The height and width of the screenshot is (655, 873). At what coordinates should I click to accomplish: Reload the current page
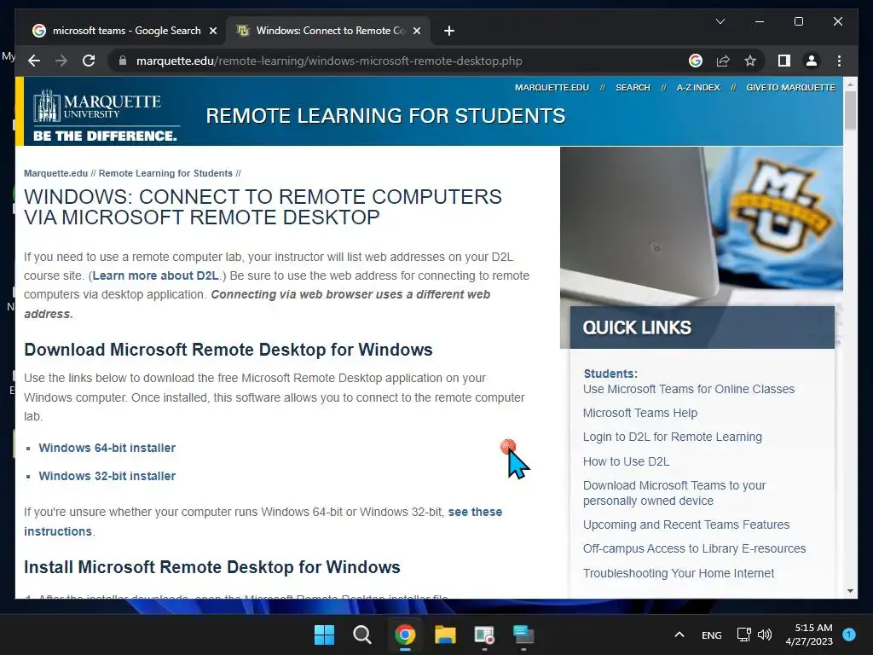coord(89,61)
